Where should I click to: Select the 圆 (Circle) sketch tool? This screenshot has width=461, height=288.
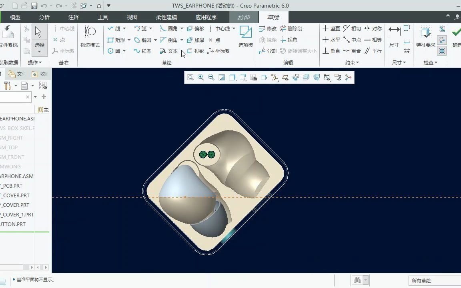coord(114,51)
